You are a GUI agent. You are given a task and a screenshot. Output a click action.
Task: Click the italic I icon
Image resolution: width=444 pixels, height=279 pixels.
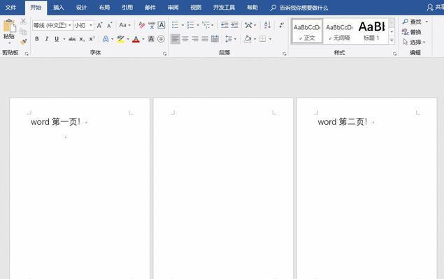click(47, 39)
